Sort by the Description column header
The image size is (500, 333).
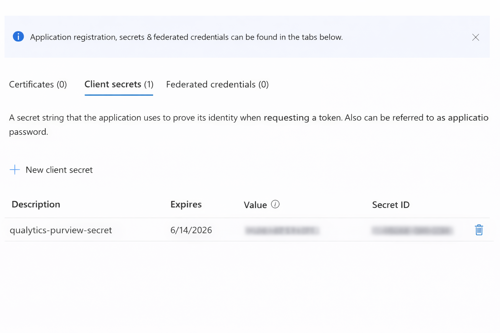point(36,204)
